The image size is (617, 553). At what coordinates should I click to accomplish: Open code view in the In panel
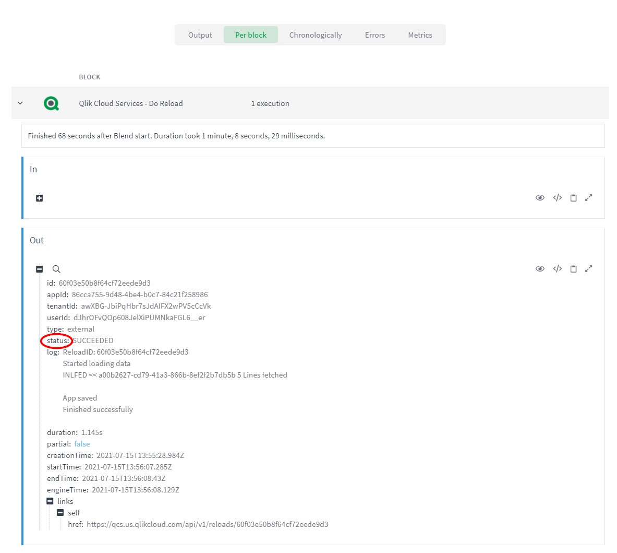click(x=558, y=198)
